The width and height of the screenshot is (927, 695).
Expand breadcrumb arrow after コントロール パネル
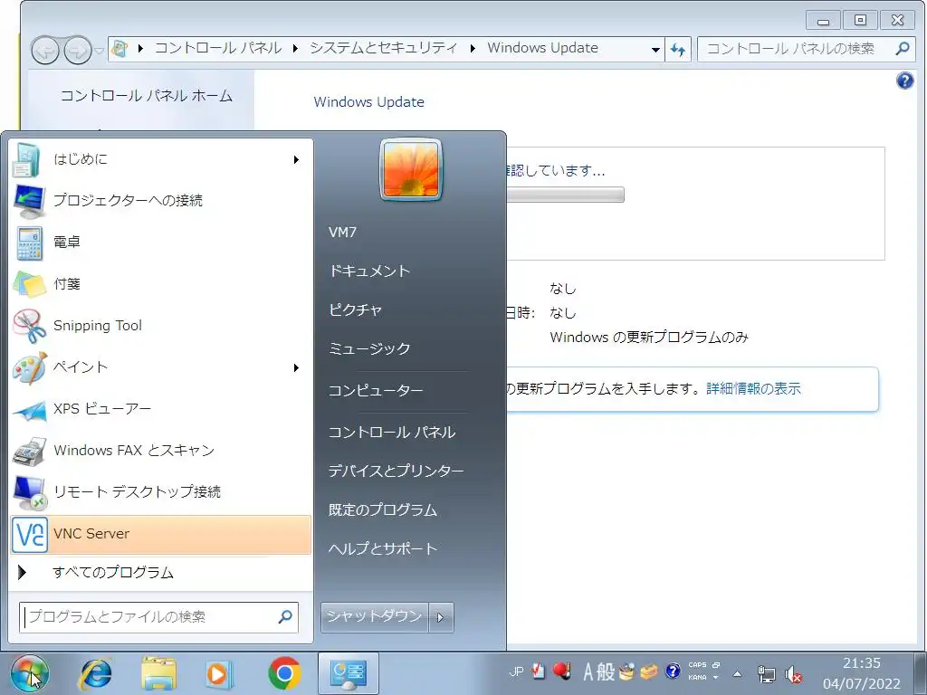[x=294, y=49]
